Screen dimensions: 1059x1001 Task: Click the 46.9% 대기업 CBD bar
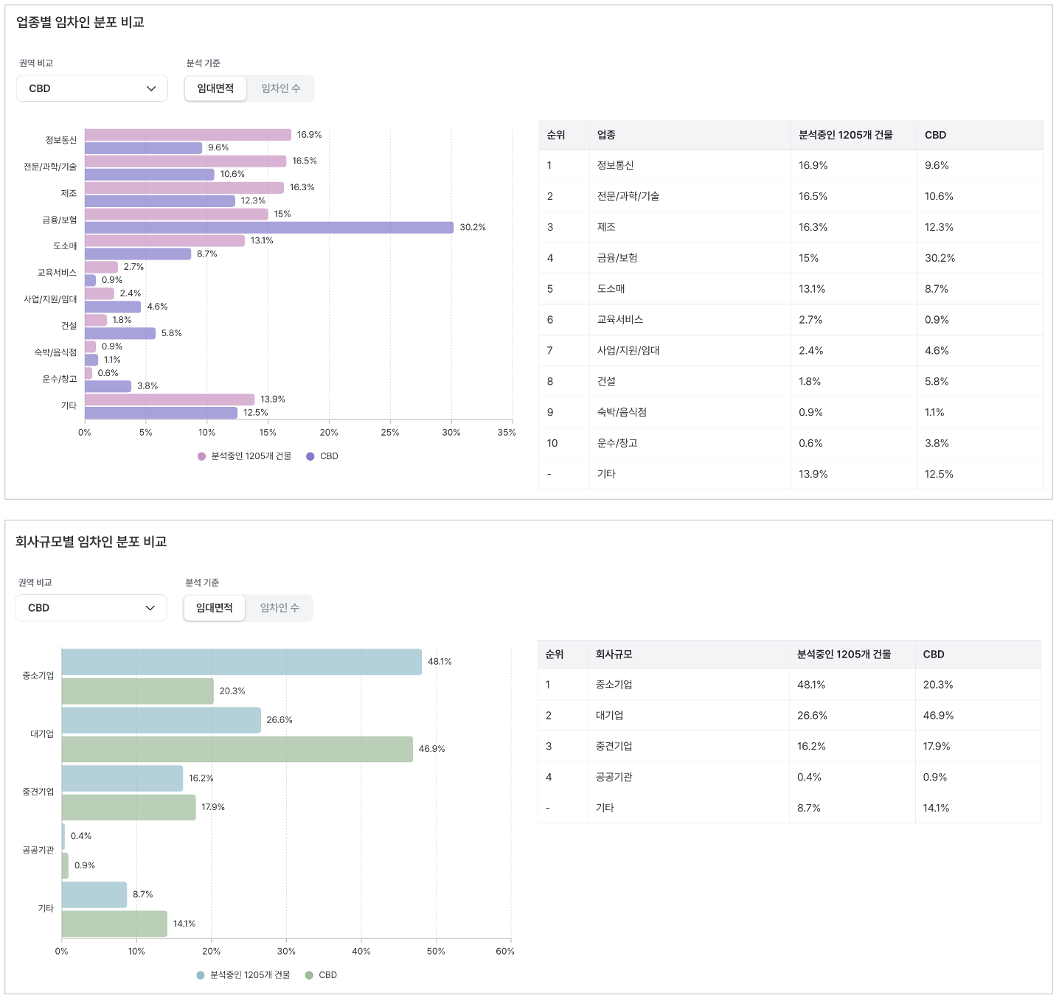tap(237, 749)
